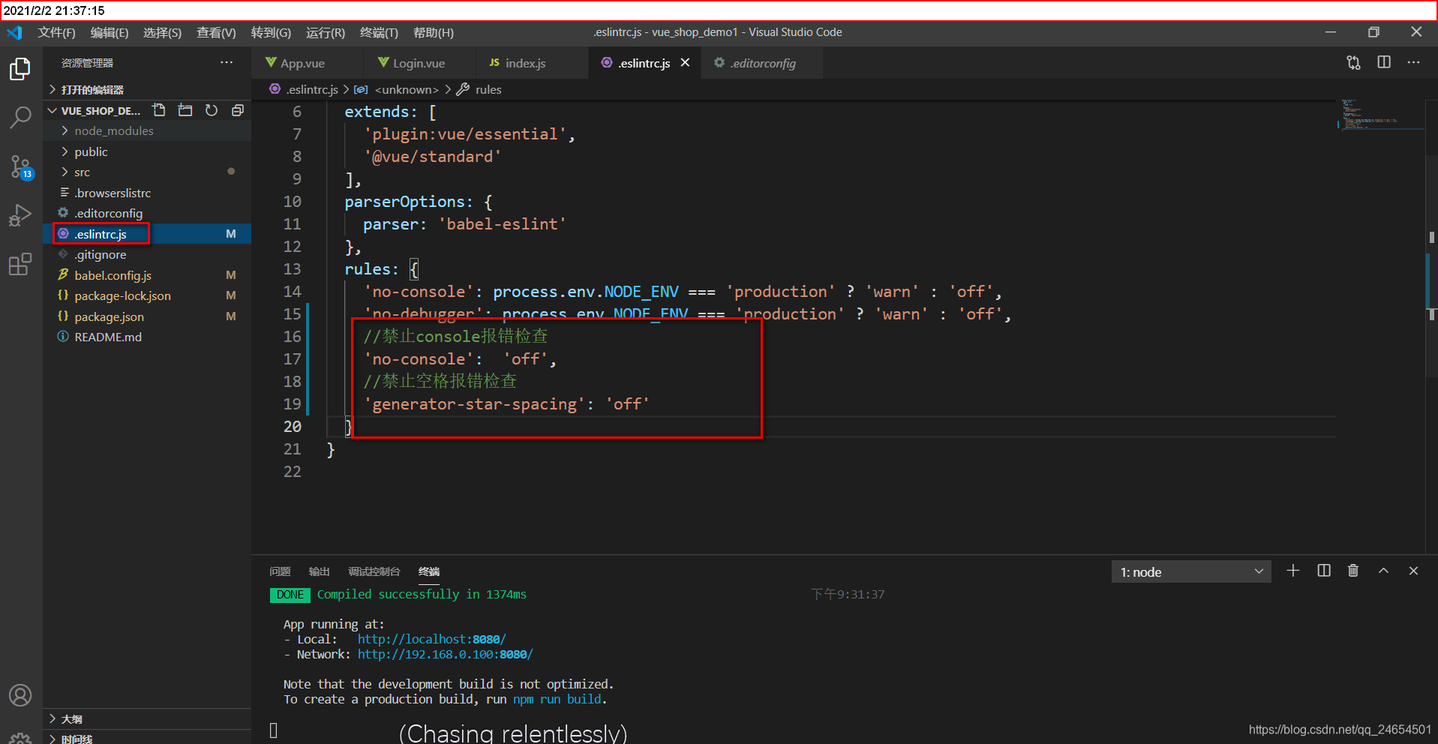Switch to the App.vue editor tab

(307, 64)
